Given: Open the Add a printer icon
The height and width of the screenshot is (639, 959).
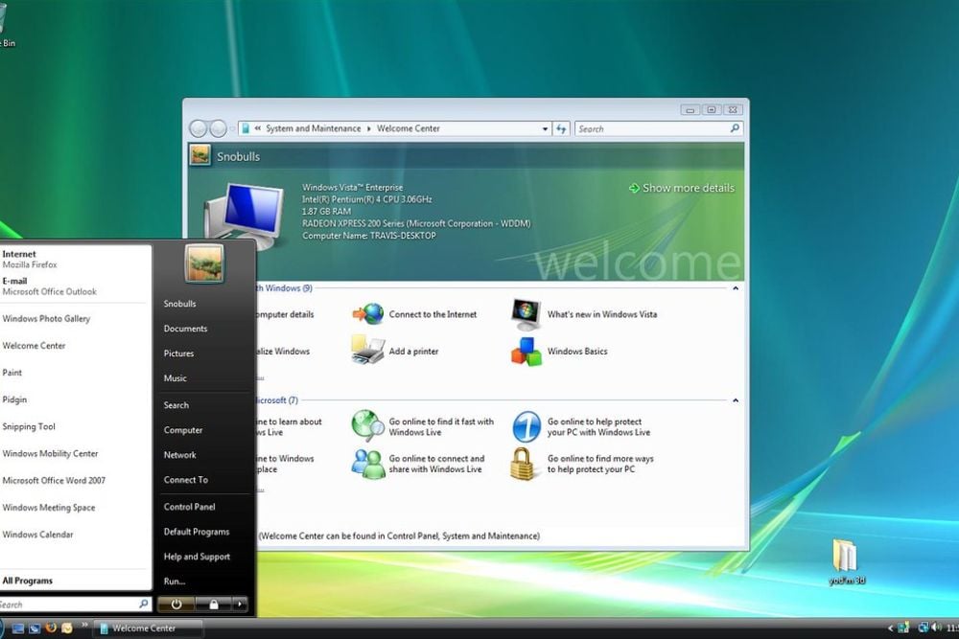Looking at the screenshot, I should (x=367, y=351).
